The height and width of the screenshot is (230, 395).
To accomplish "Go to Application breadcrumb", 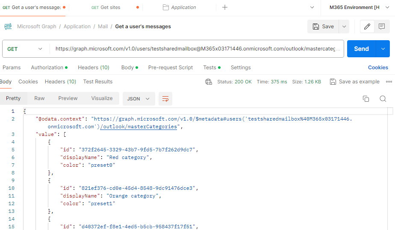I will pyautogui.click(x=77, y=27).
